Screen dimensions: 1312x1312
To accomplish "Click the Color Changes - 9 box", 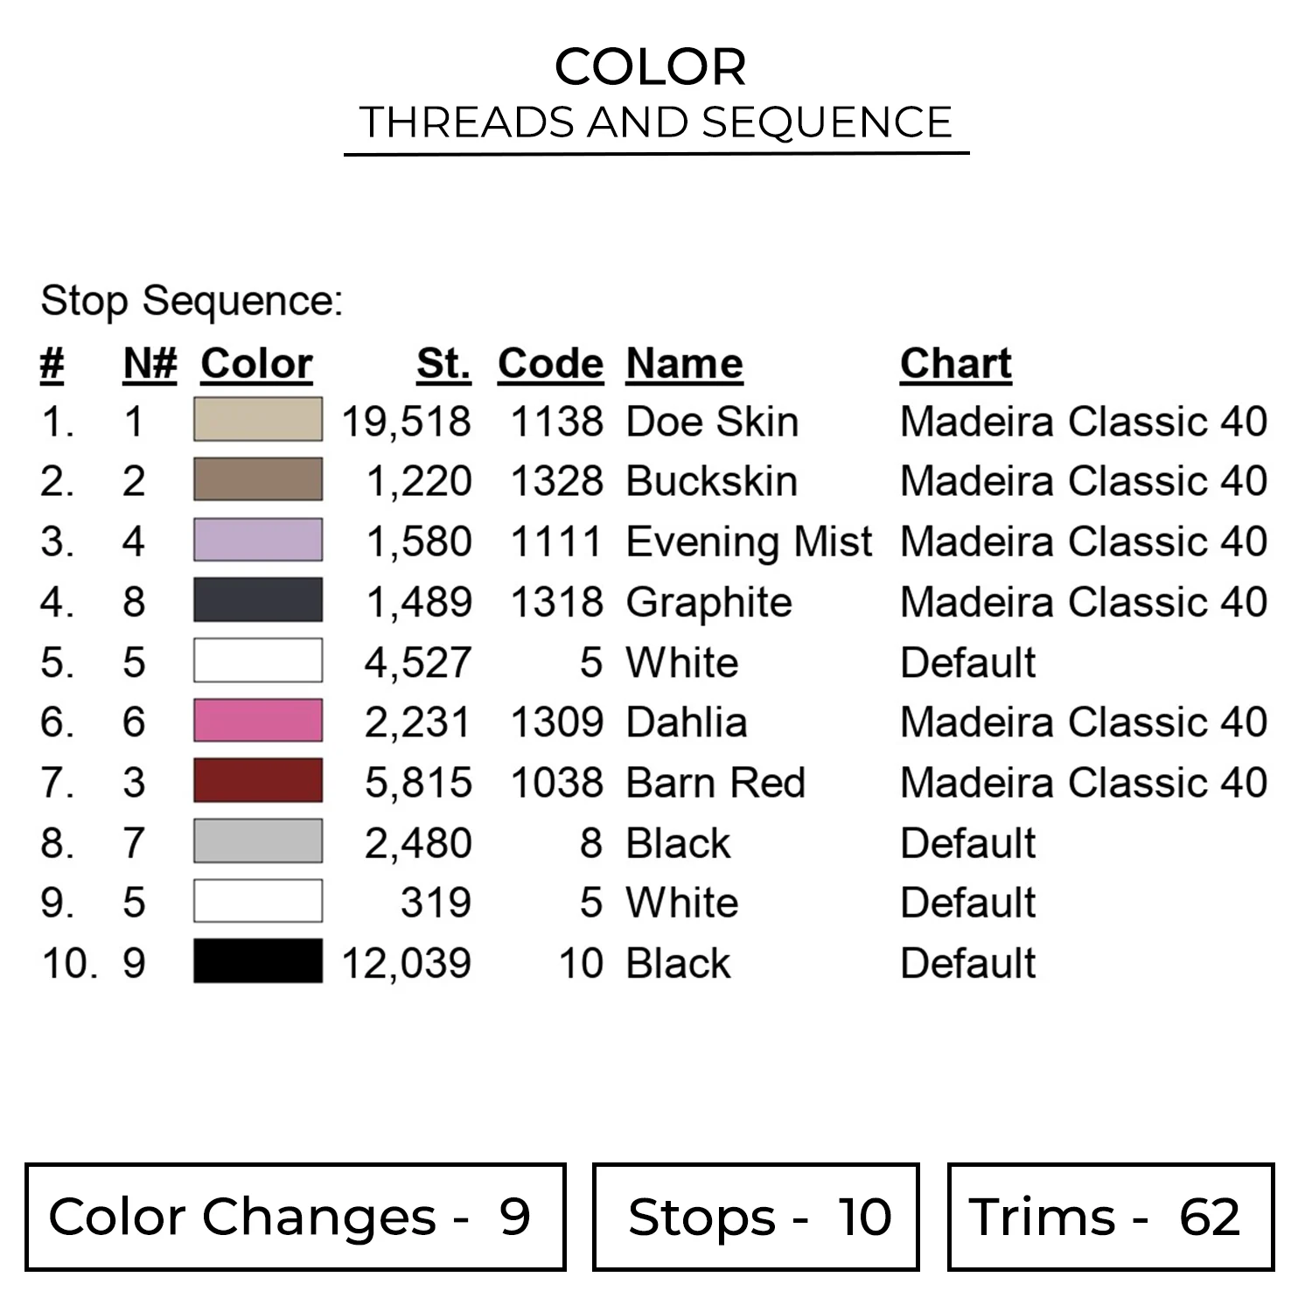I will pyautogui.click(x=295, y=1217).
